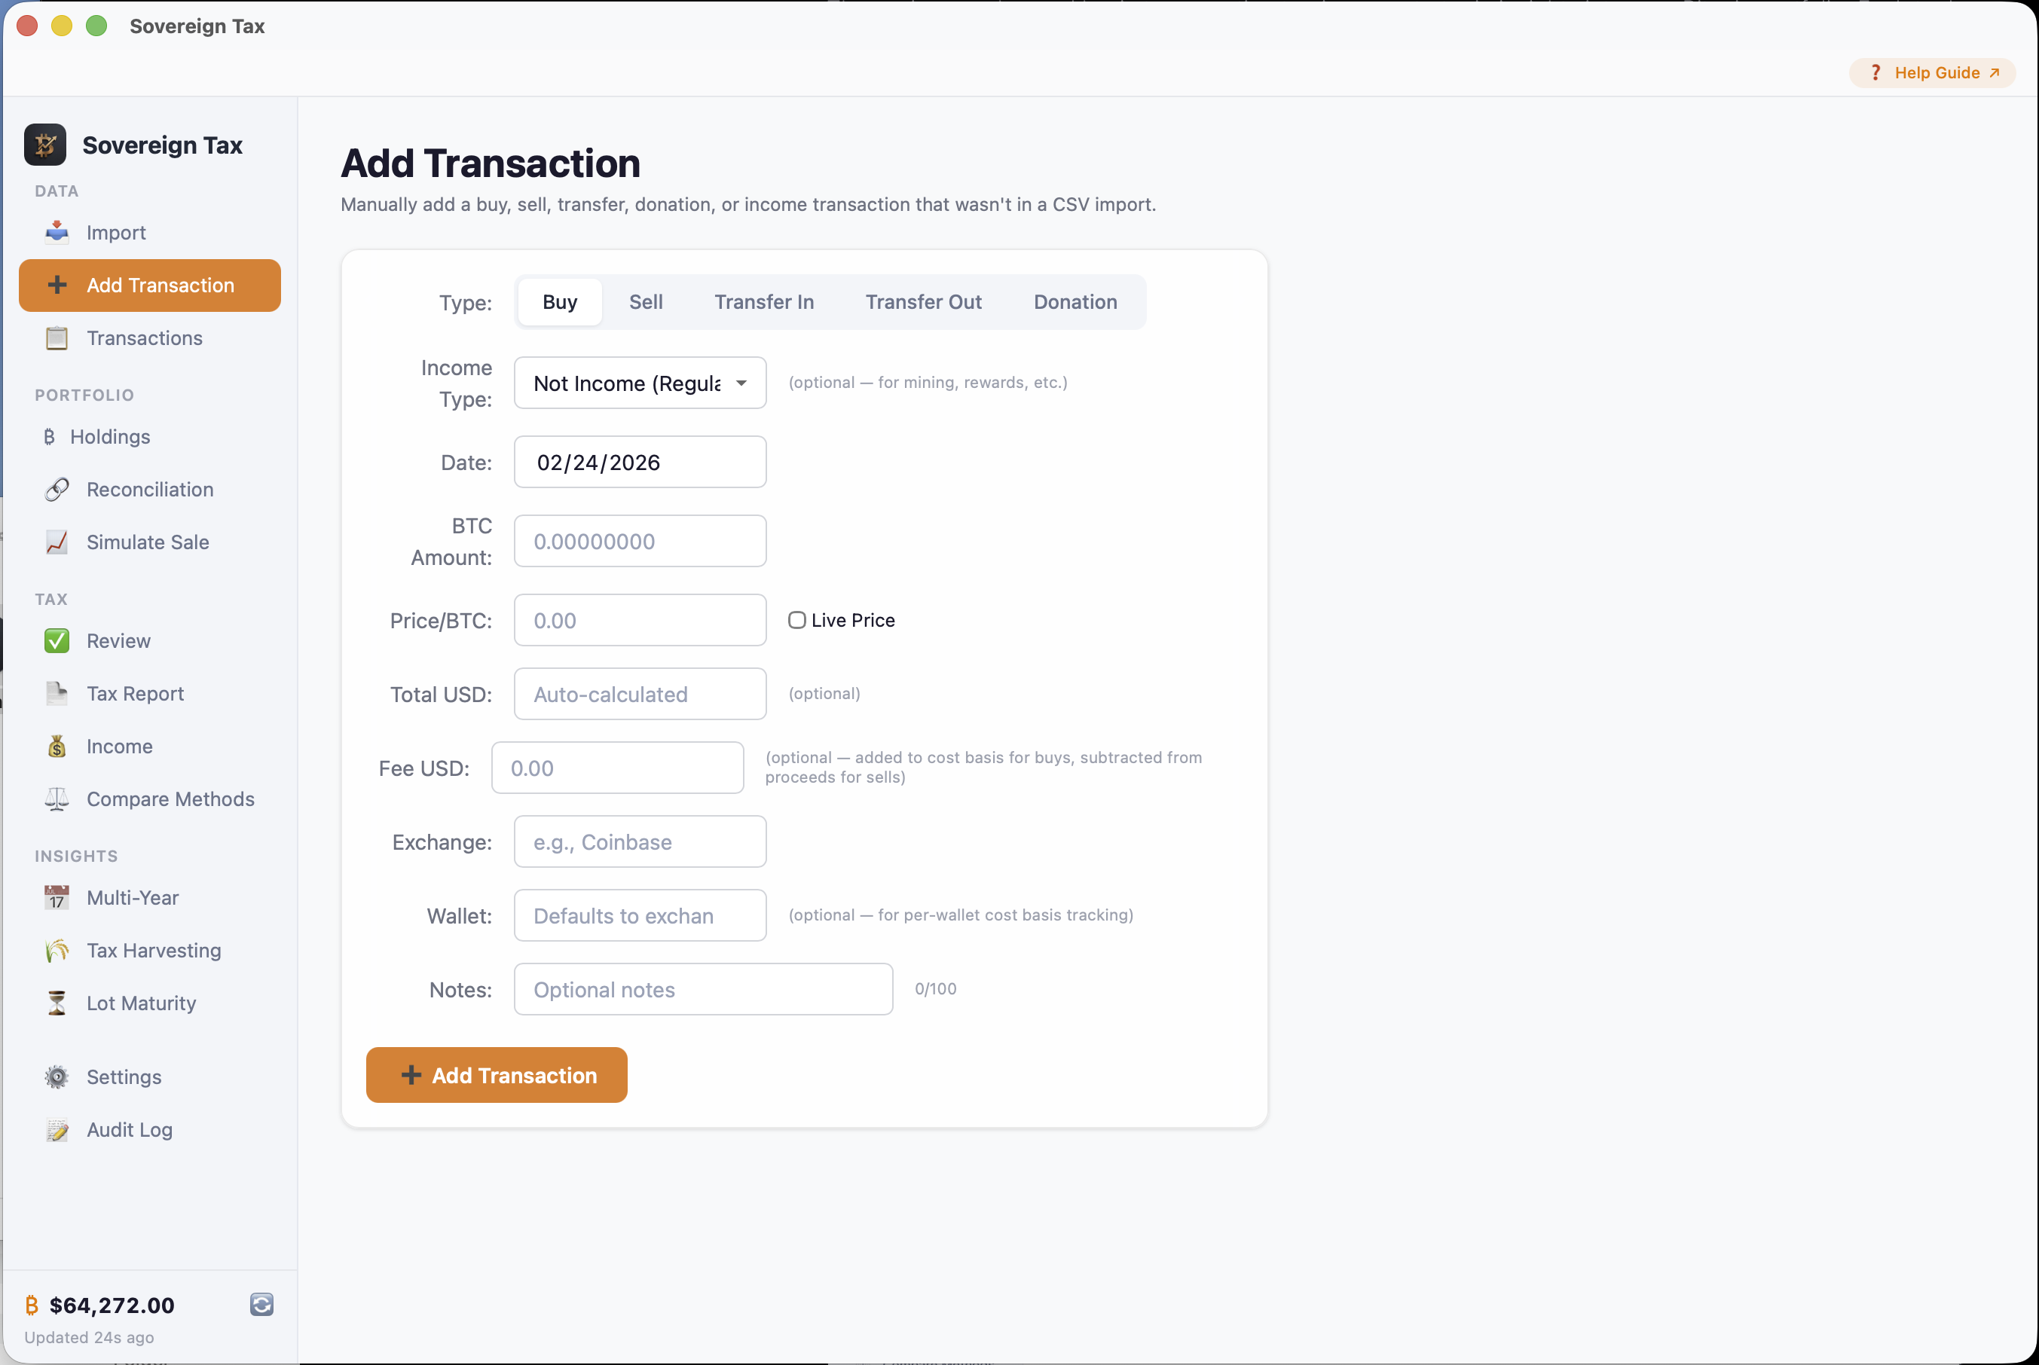Open the Help Guide
This screenshot has width=2039, height=1365.
coord(1933,72)
